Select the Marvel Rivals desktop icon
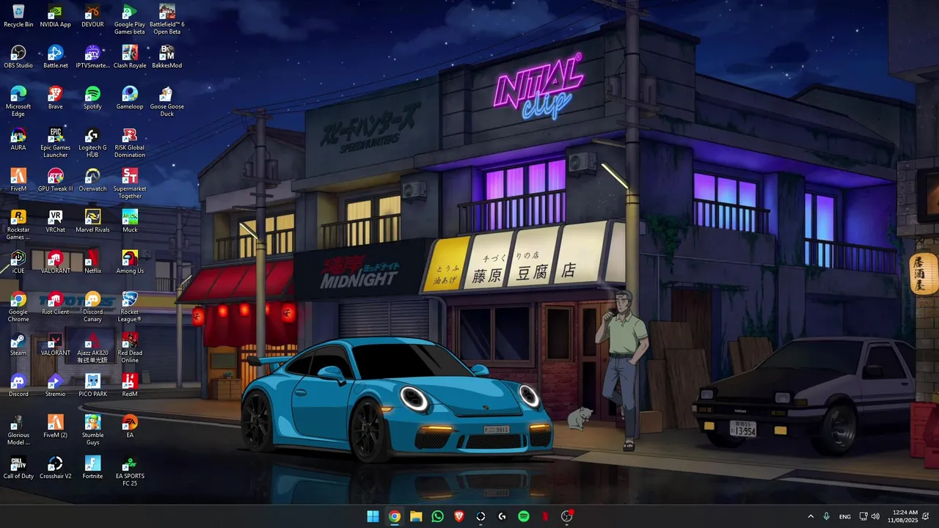This screenshot has width=939, height=528. 92,221
